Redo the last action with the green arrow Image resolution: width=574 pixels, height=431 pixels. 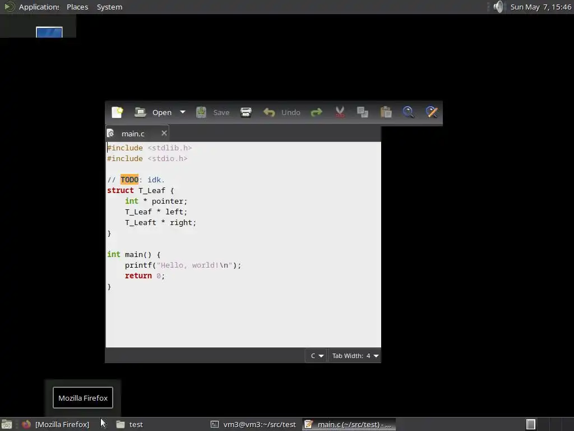pos(316,112)
